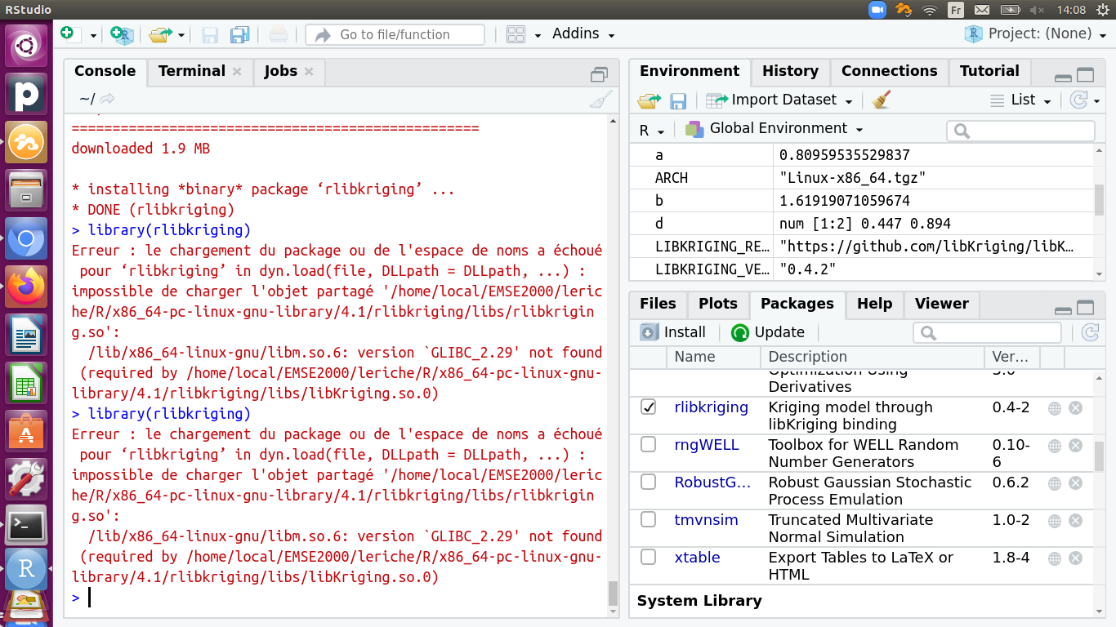Close the Terminal tab
The width and height of the screenshot is (1116, 627).
(237, 72)
